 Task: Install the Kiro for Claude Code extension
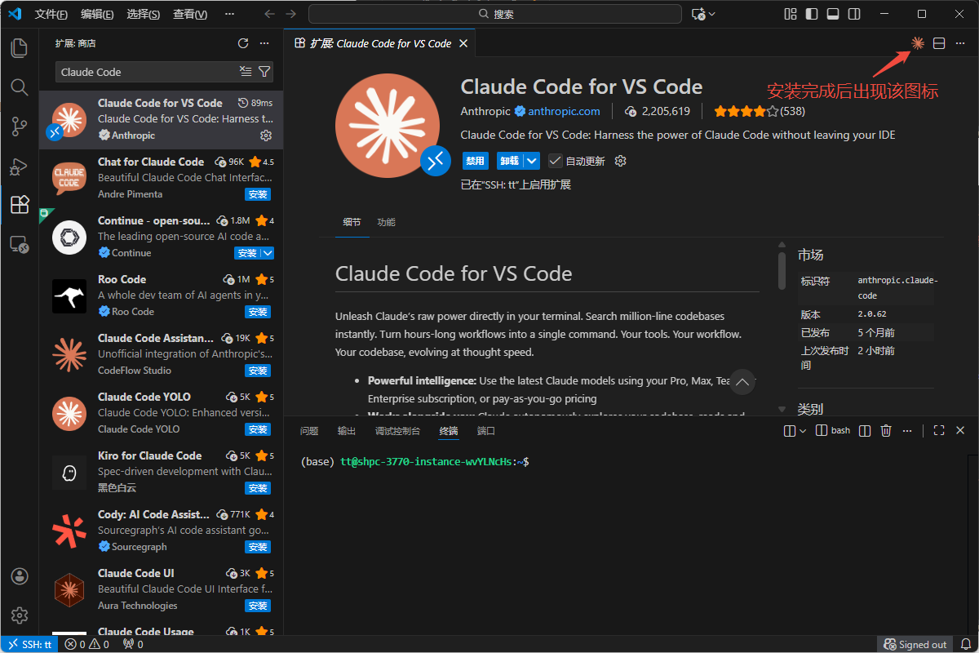pyautogui.click(x=258, y=488)
